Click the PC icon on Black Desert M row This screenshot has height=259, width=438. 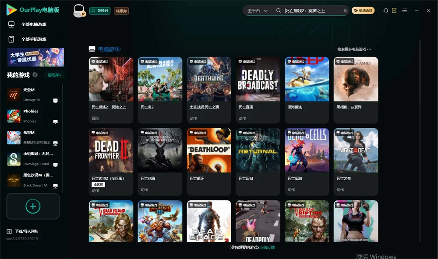click(55, 186)
